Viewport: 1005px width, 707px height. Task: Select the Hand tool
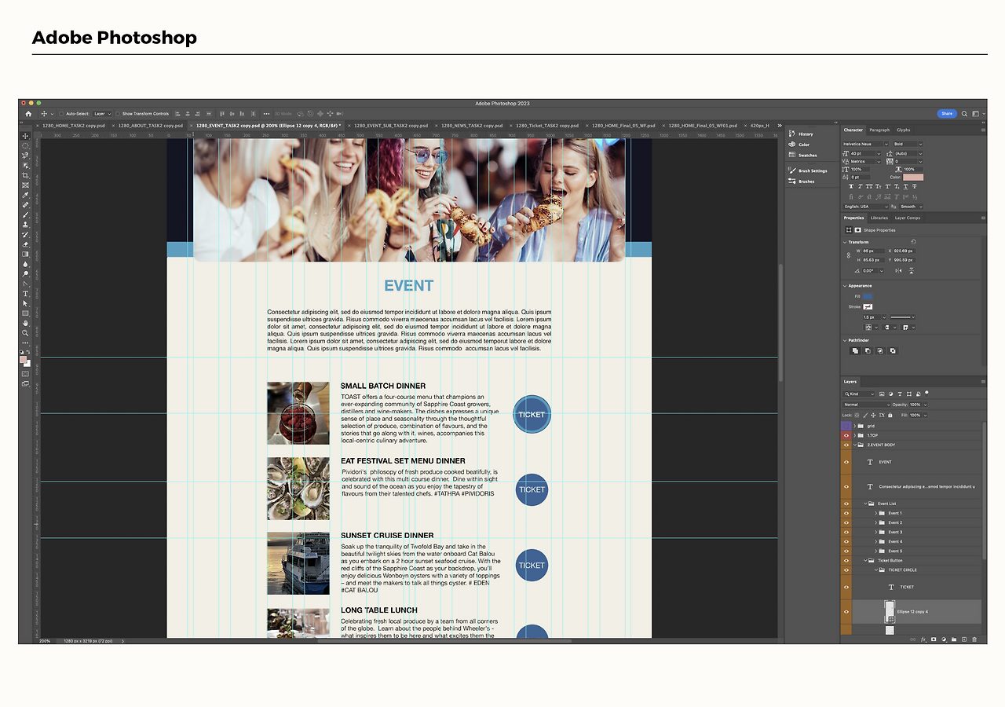pos(25,323)
